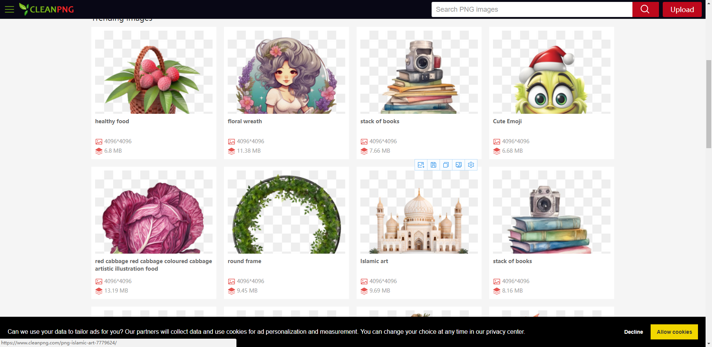The image size is (712, 347).
Task: Click the scrollbar up arrow
Action: click(x=709, y=3)
